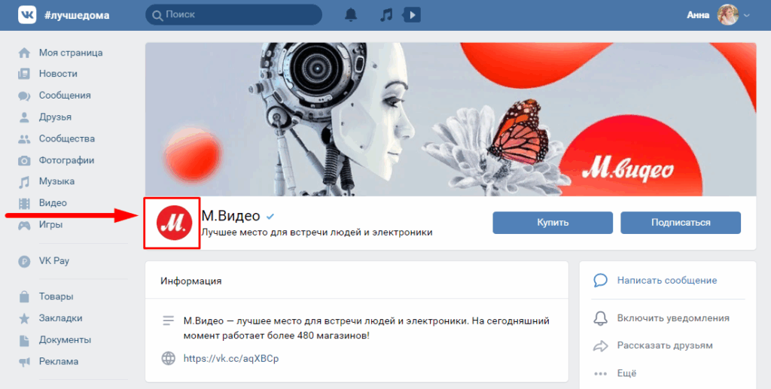Image resolution: width=771 pixels, height=389 pixels.
Task: Click the three dots icon beside Ещё
Action: tap(600, 373)
